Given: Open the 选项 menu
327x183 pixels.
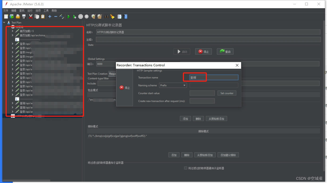Looking at the screenshot, I should (38, 11).
